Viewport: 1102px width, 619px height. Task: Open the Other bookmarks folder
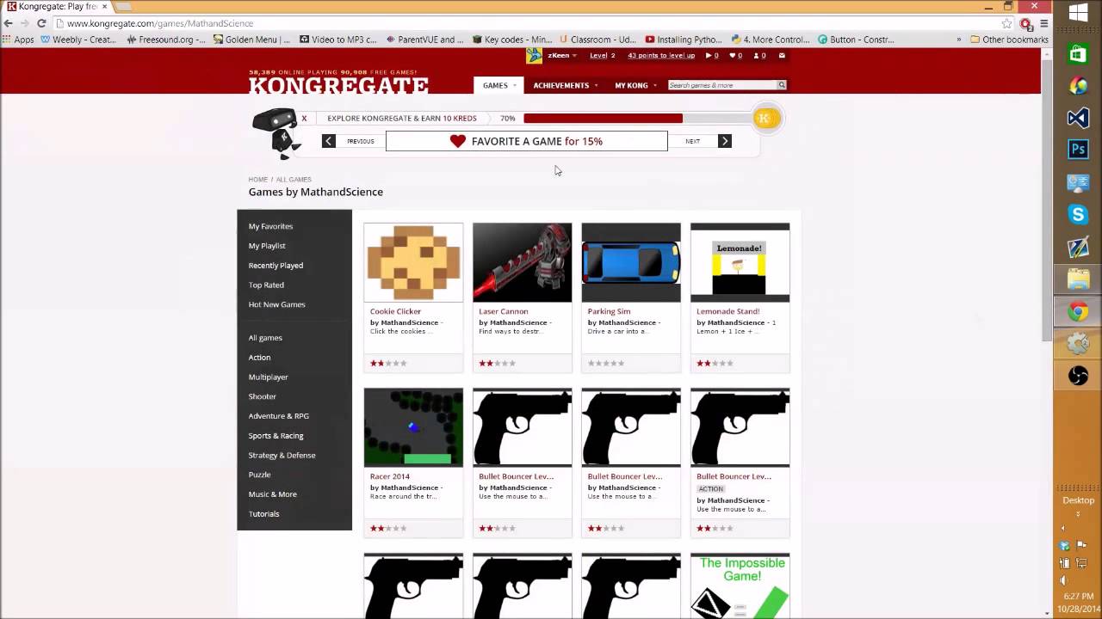[1009, 40]
